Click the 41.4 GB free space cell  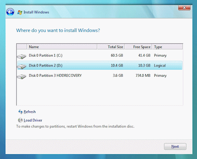pyautogui.click(x=144, y=55)
